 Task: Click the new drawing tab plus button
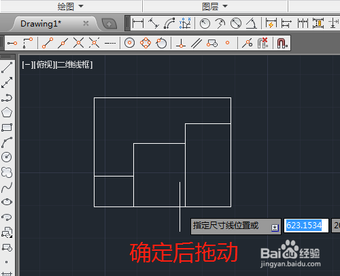point(109,24)
